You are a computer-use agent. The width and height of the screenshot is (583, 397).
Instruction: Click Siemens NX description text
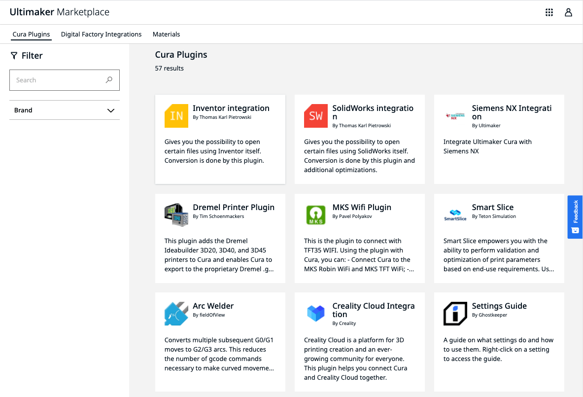coord(487,146)
